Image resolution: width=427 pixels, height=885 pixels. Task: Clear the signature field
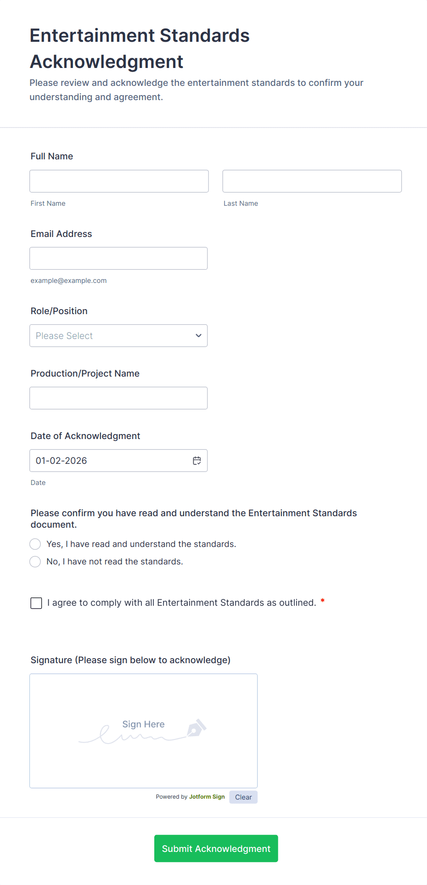coord(243,797)
